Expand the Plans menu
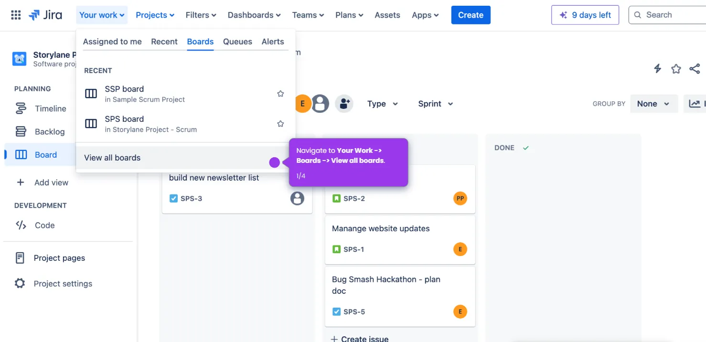The width and height of the screenshot is (706, 342). pyautogui.click(x=349, y=15)
